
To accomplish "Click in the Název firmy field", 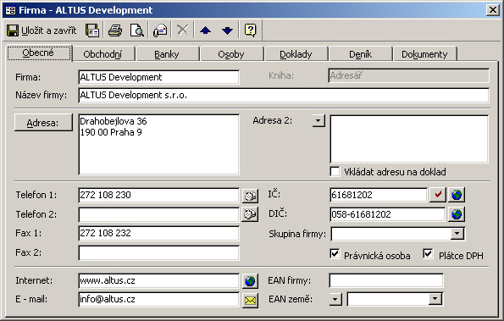I will coord(284,96).
